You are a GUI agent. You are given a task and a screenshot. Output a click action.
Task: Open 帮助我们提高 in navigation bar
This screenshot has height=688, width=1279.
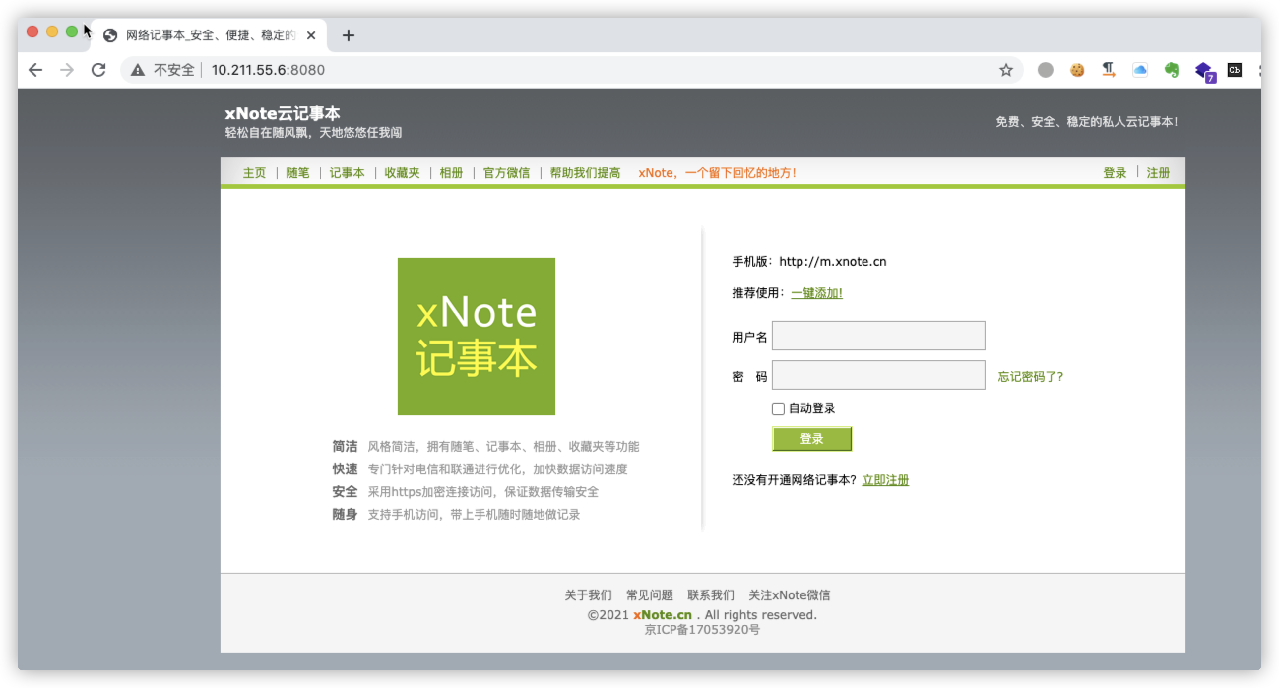(585, 173)
